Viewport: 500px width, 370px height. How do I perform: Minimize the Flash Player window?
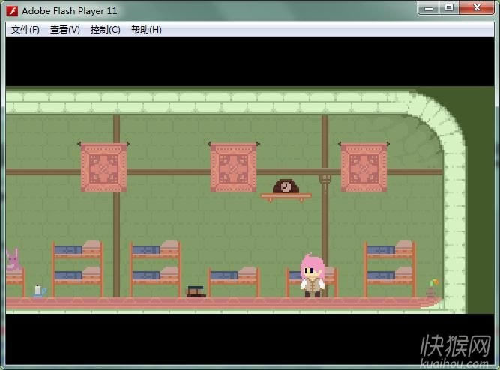click(x=429, y=8)
